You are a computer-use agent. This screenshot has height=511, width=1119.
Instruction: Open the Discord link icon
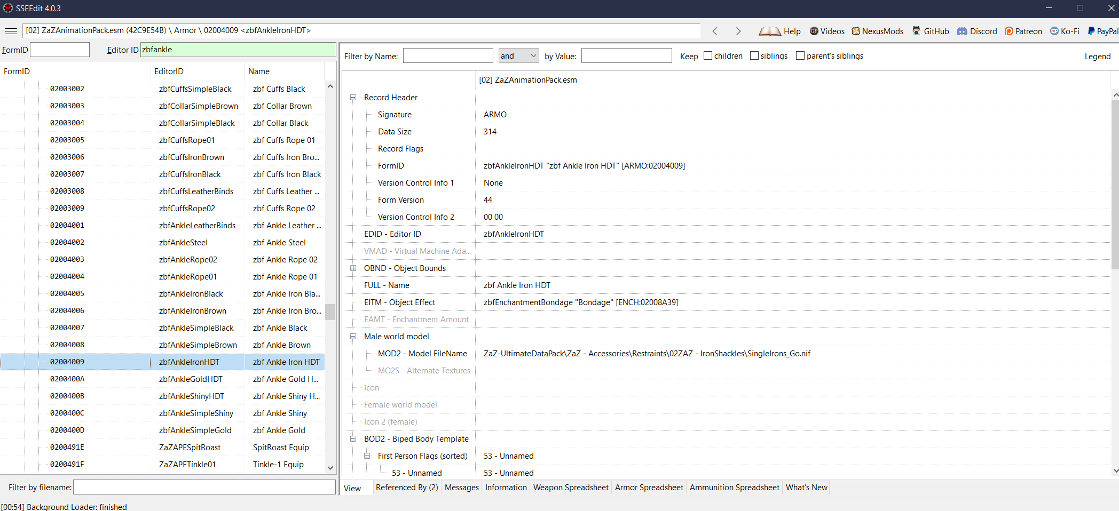(962, 31)
